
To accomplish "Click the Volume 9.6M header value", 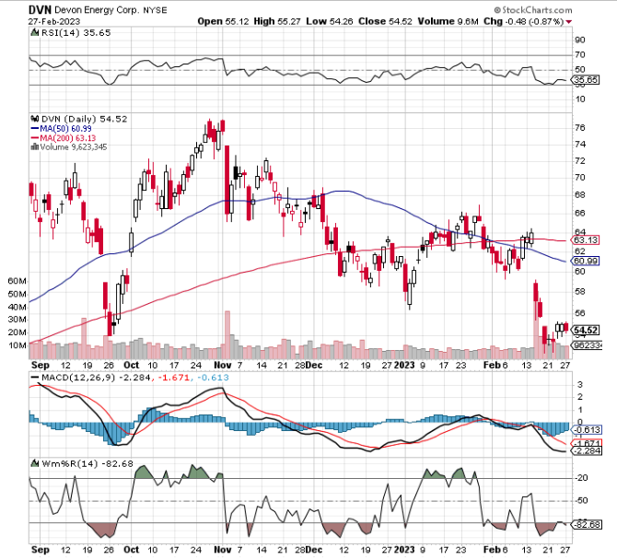I will tap(448, 21).
